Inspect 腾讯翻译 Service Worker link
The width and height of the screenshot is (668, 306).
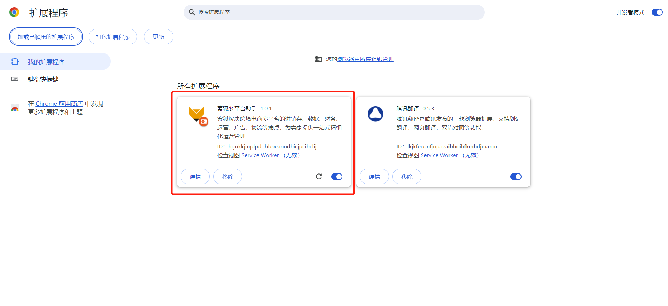[x=451, y=155]
